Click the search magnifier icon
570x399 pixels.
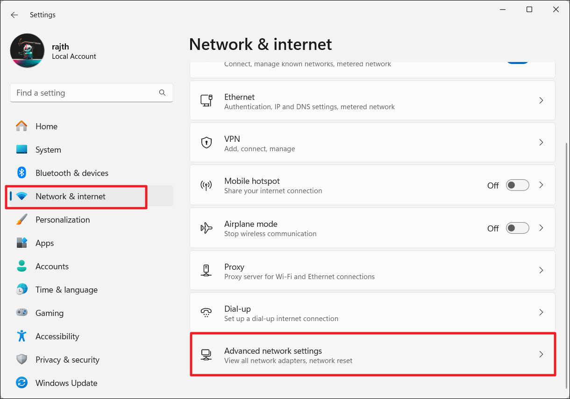coord(162,93)
